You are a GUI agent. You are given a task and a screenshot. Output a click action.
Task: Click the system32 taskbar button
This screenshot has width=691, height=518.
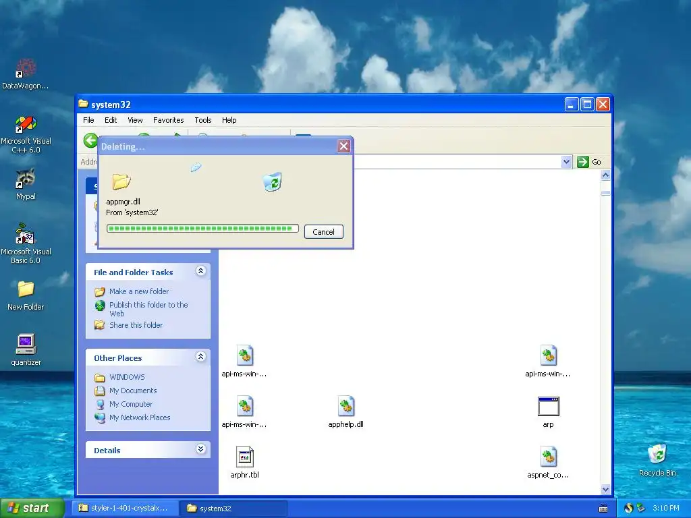(x=233, y=509)
